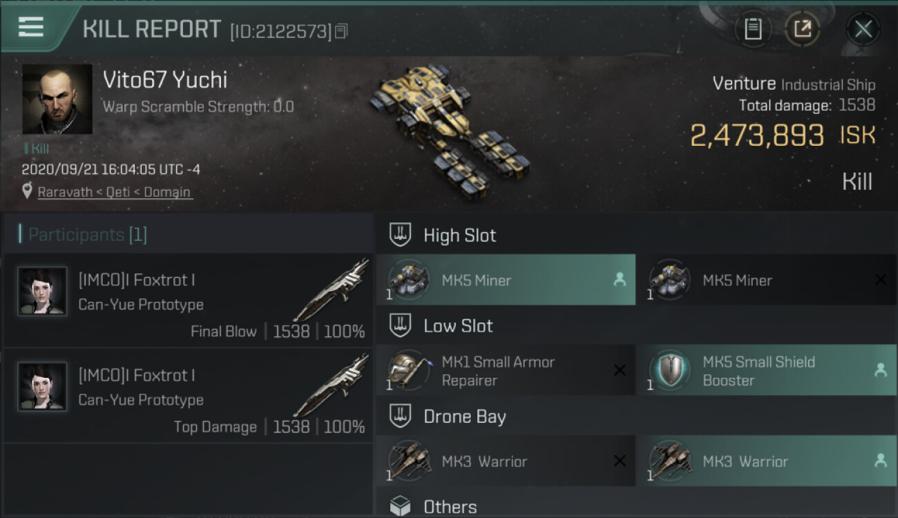Image resolution: width=898 pixels, height=518 pixels.
Task: Select the dropped MK5 Miner item
Action: point(506,280)
